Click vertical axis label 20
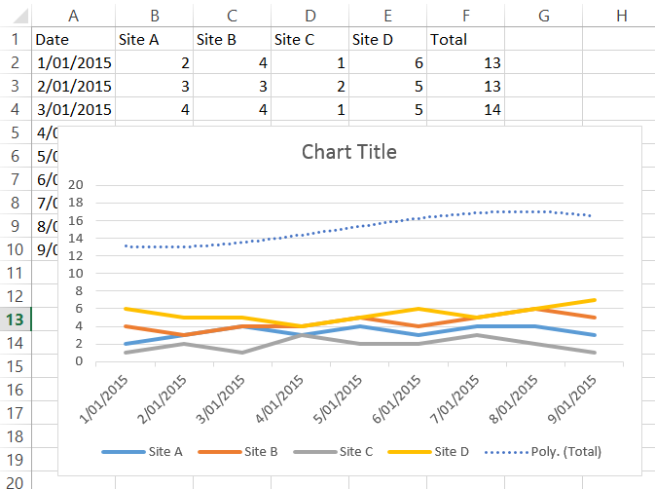The height and width of the screenshot is (489, 655). pyautogui.click(x=76, y=185)
